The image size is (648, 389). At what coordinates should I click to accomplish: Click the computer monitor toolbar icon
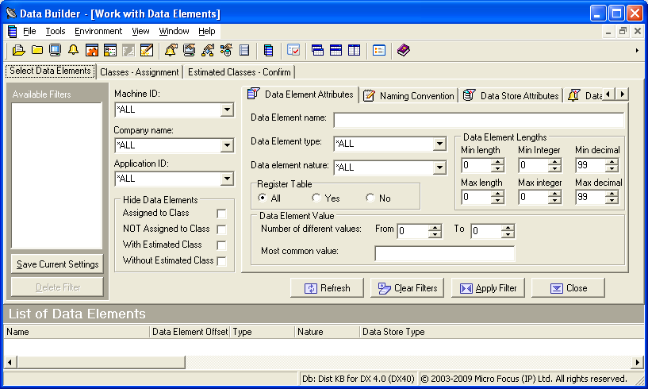click(x=56, y=50)
